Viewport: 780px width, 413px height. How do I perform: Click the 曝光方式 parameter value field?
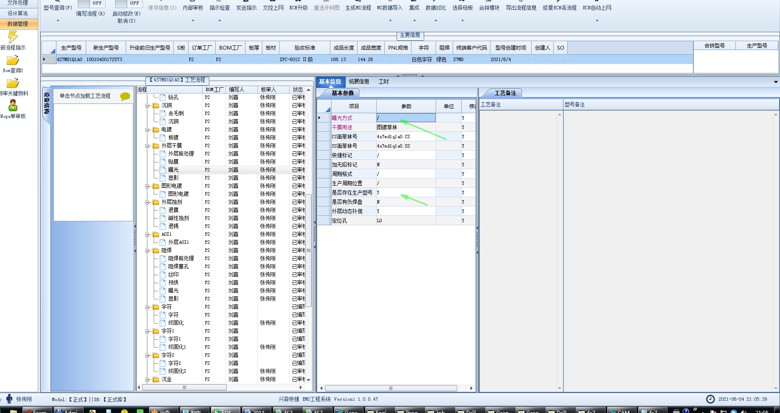pos(406,118)
